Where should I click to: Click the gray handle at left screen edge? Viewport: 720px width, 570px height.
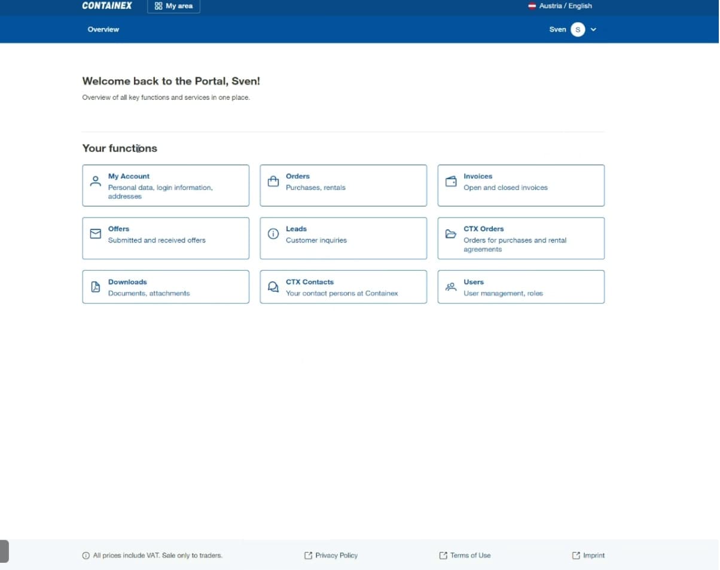click(4, 551)
